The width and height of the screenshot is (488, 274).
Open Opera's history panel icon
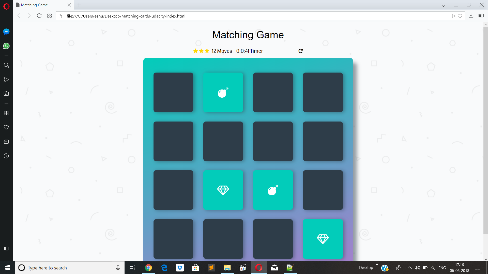pos(6,156)
